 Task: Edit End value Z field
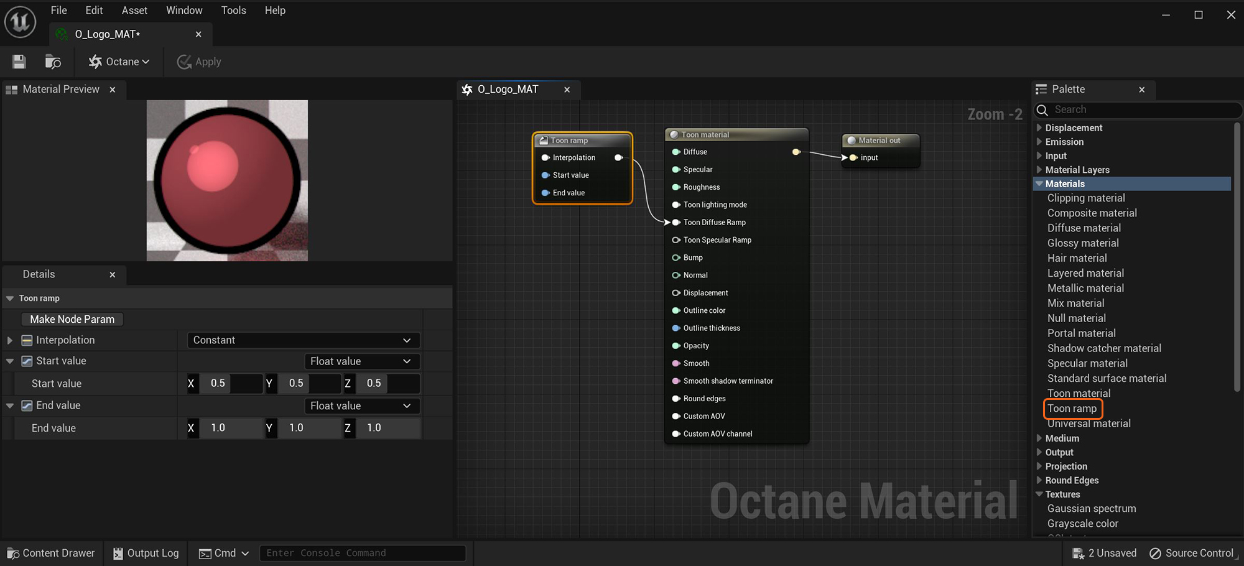pyautogui.click(x=388, y=428)
